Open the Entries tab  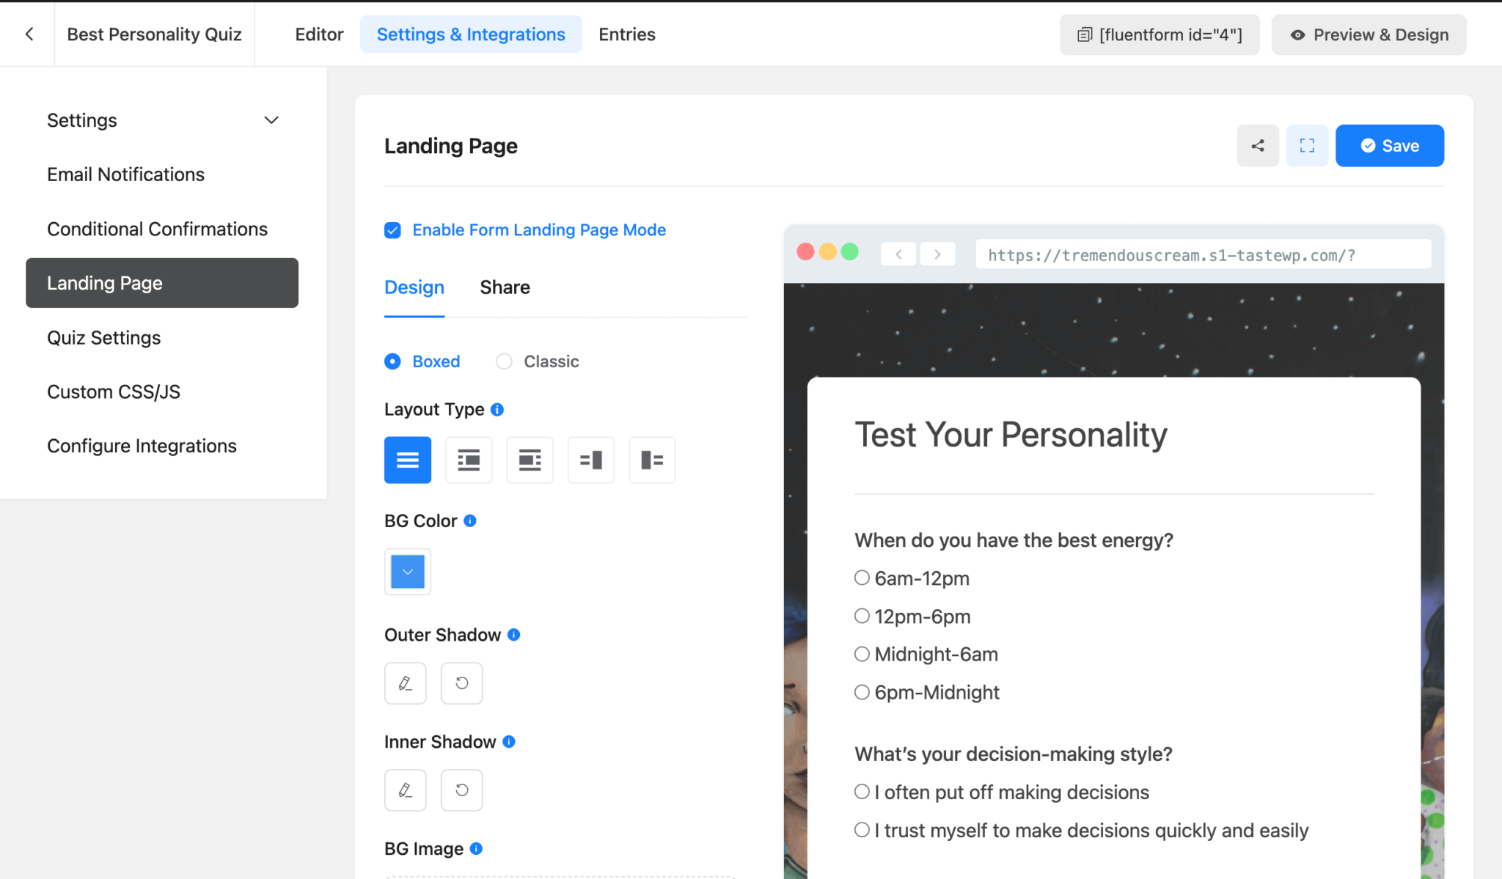[626, 34]
